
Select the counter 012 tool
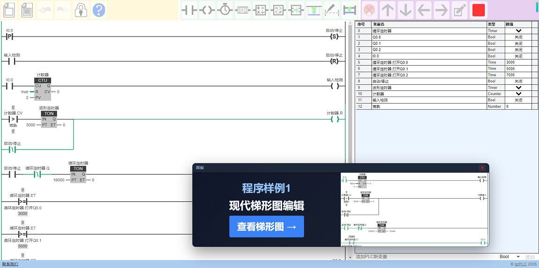pyautogui.click(x=243, y=10)
